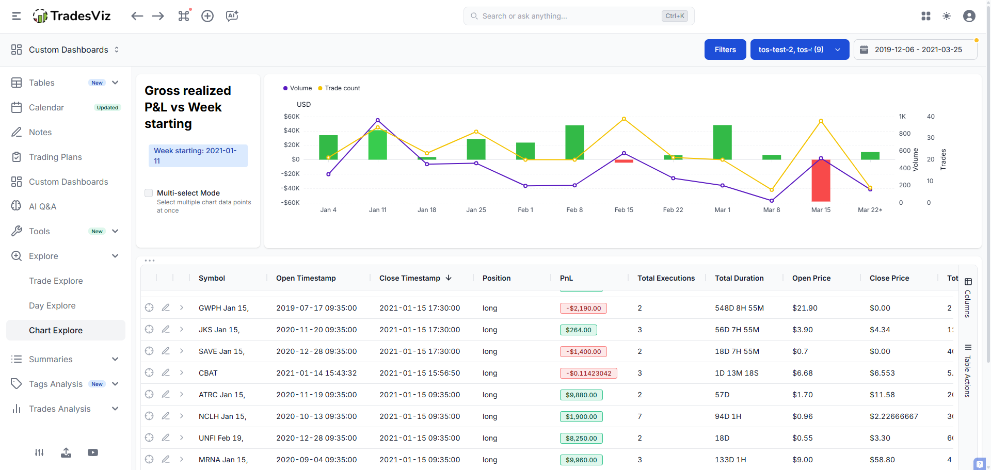Image resolution: width=991 pixels, height=470 pixels.
Task: Click the upload import icon at sidebar bottom
Action: coord(66,452)
